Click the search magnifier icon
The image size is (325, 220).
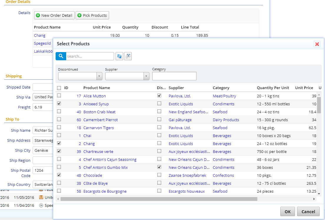click(x=61, y=56)
